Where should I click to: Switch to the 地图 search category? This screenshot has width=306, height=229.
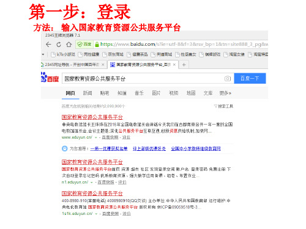[x=191, y=93]
